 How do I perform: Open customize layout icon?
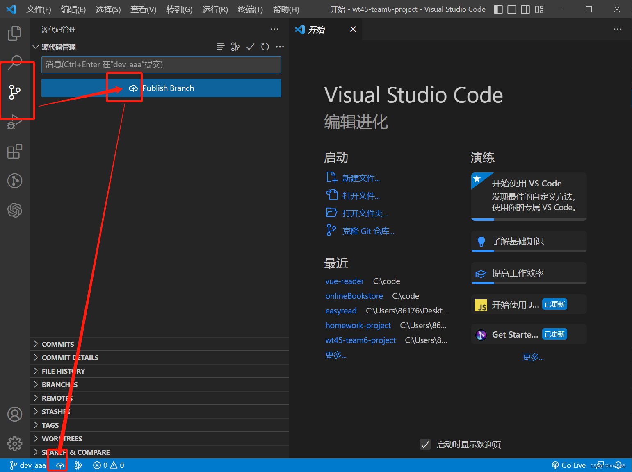539,9
